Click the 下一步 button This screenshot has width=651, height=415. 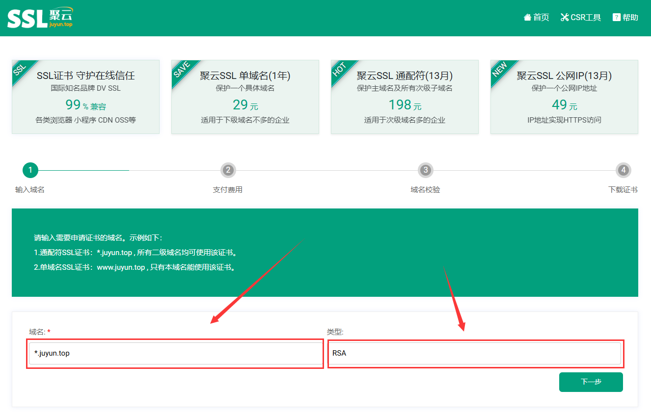[591, 382]
